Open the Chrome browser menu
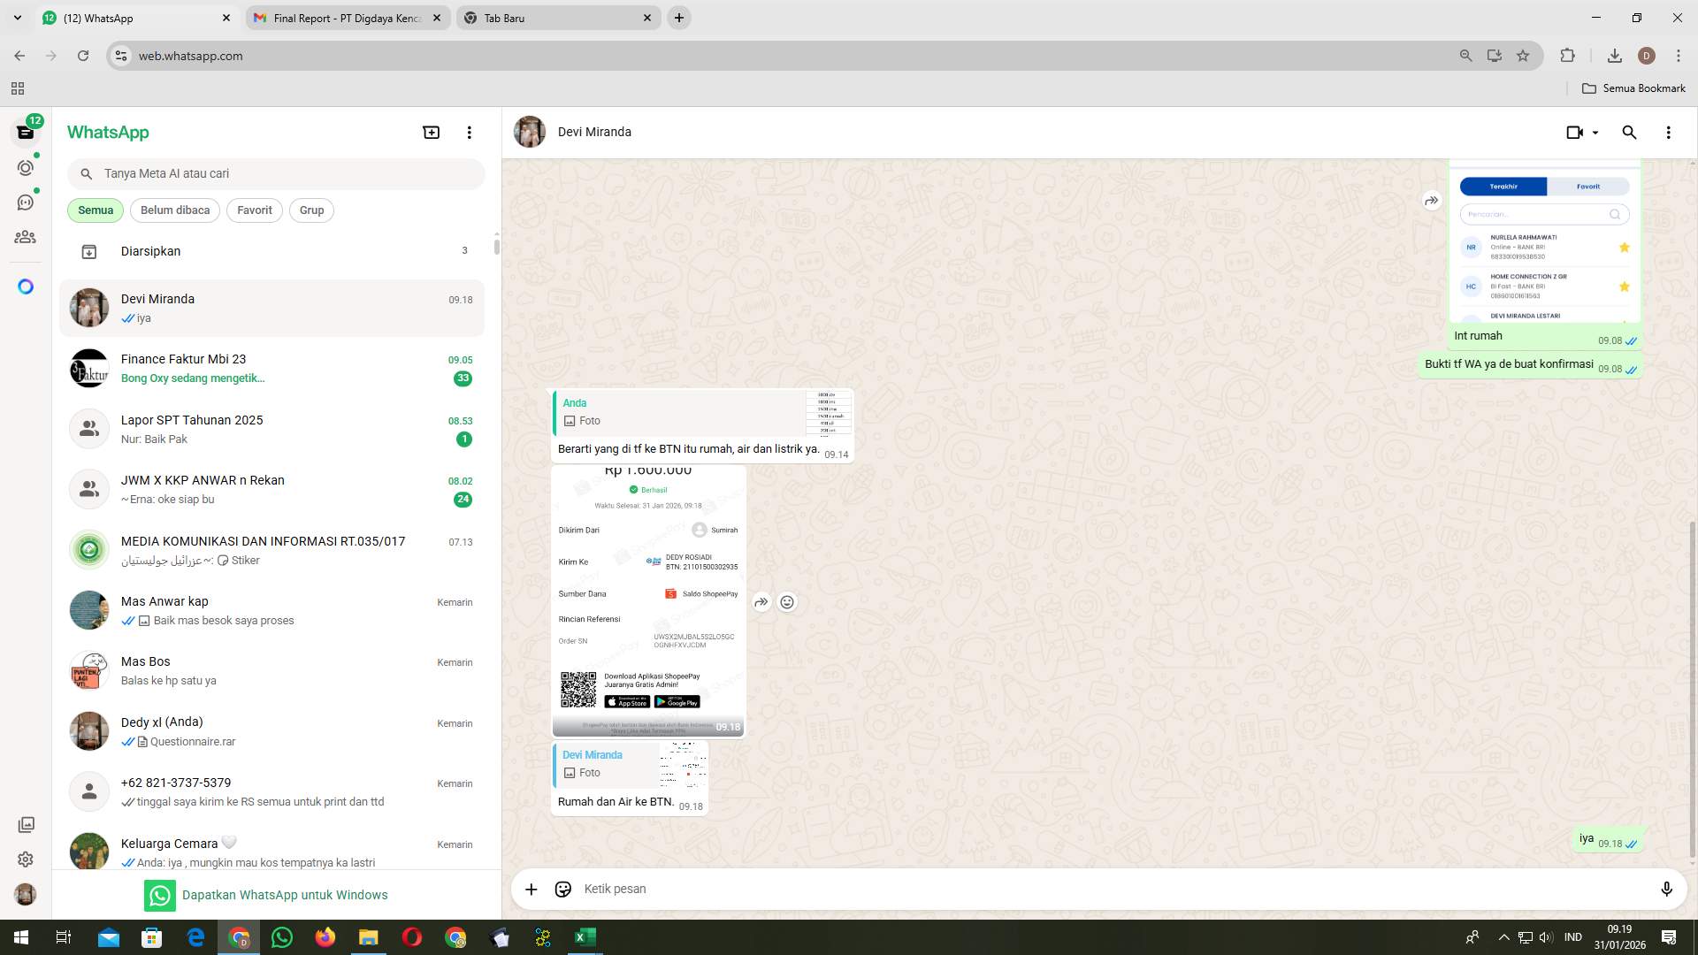This screenshot has height=955, width=1698. pos(1678,55)
